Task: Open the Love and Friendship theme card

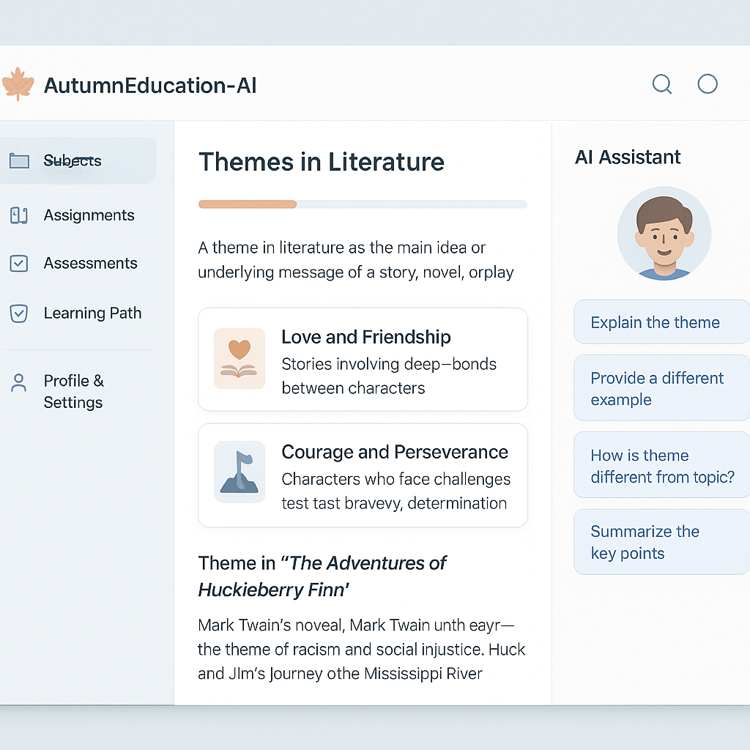Action: tap(362, 359)
